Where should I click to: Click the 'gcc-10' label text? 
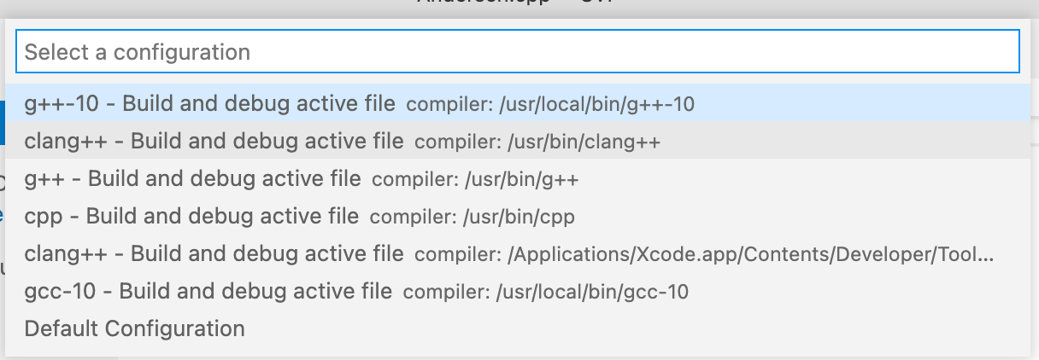pyautogui.click(x=61, y=292)
